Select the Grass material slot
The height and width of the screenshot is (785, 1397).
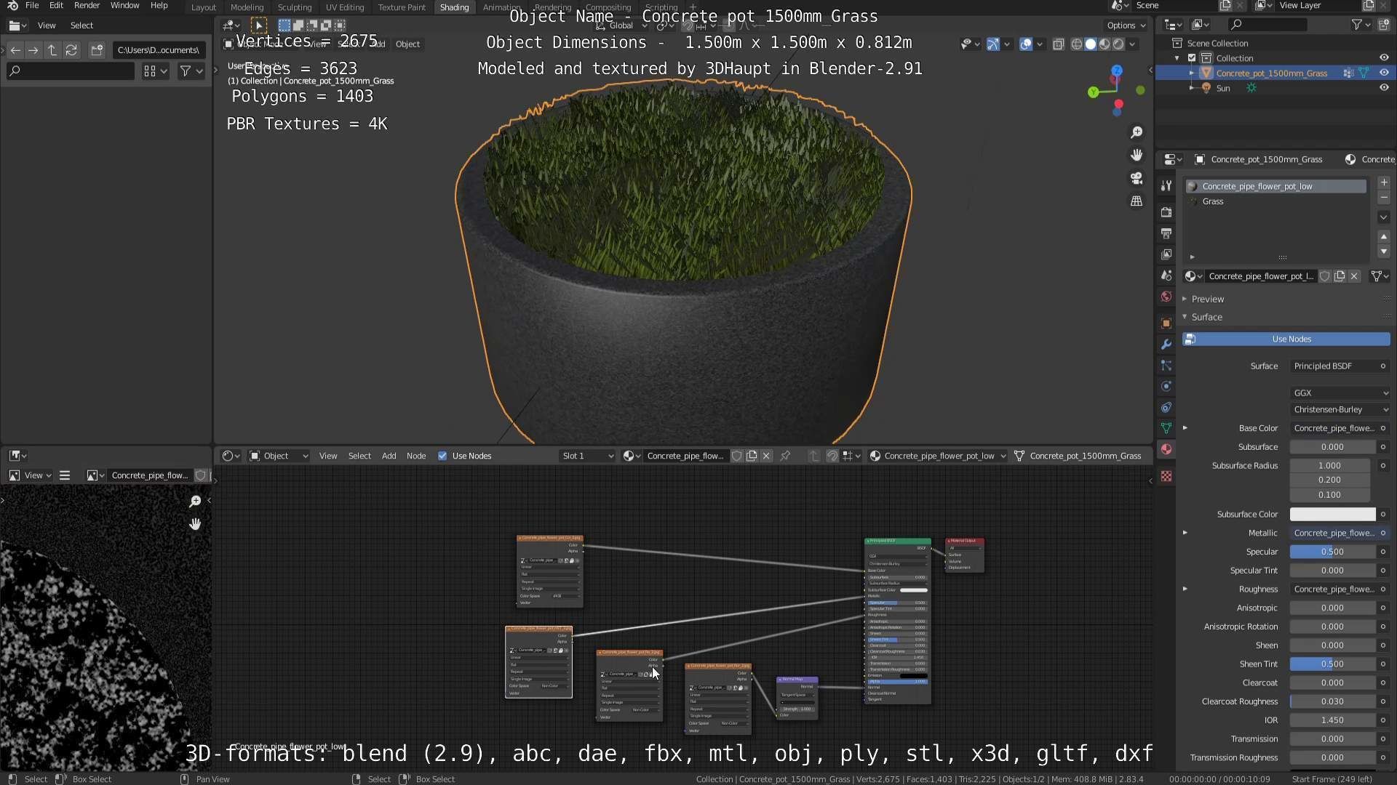point(1275,201)
